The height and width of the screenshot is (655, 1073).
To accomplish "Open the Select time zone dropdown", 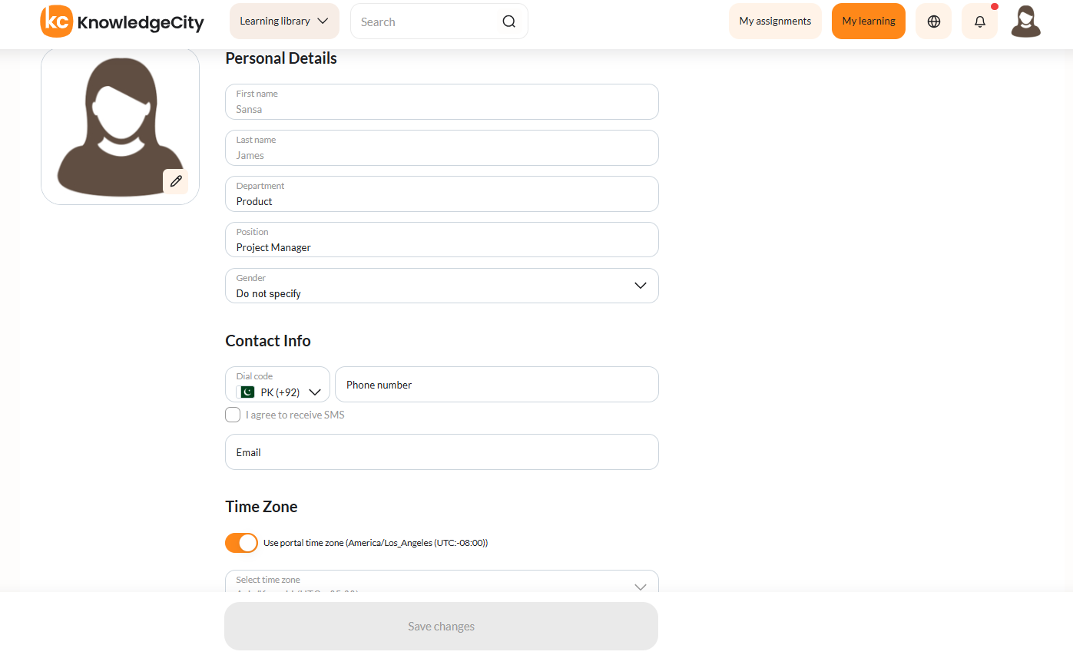I will pos(442,581).
